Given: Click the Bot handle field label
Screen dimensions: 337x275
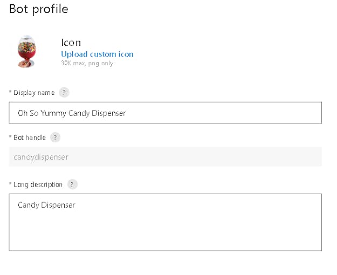Looking at the screenshot, I should pos(30,137).
